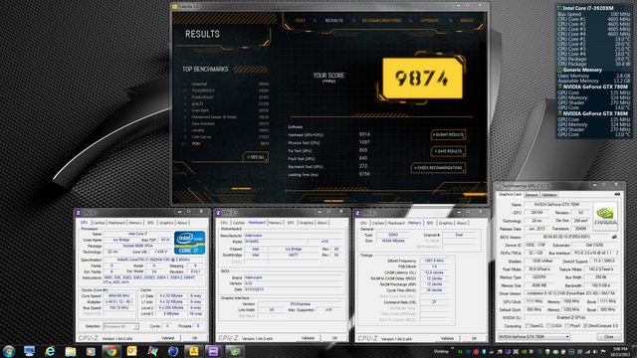Click the YOU row in Top Benchmarks list
The image size is (637, 358).
click(x=226, y=143)
